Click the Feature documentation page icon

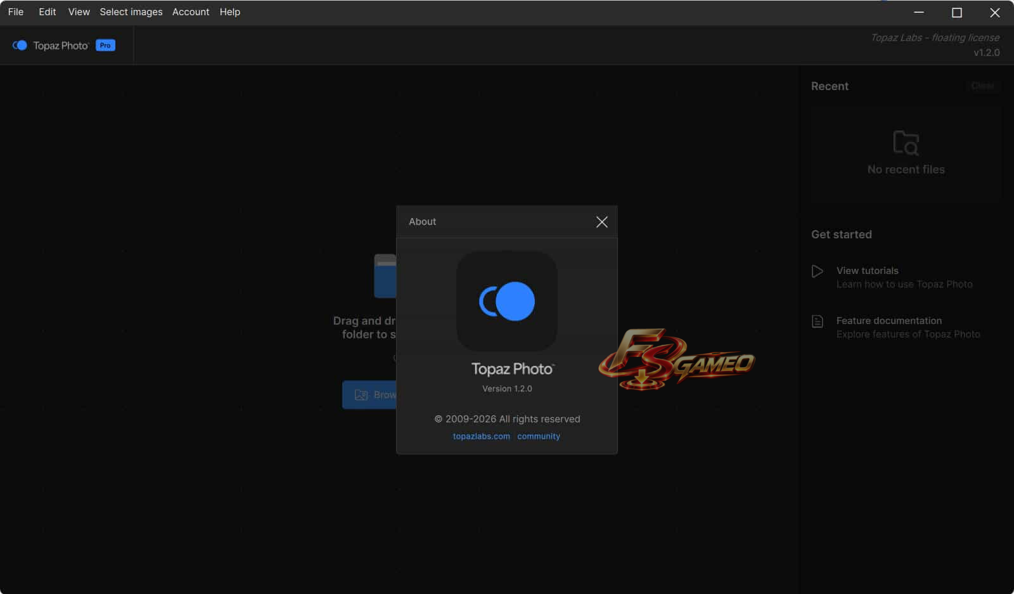818,321
